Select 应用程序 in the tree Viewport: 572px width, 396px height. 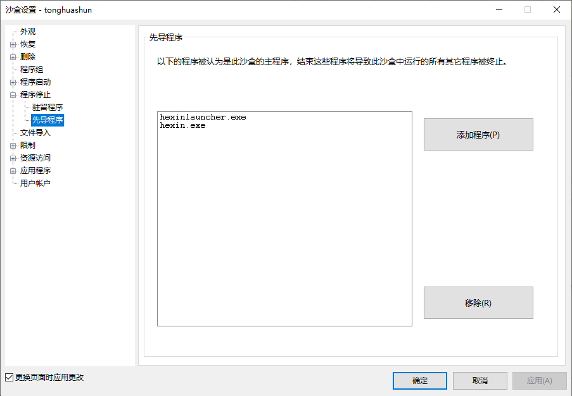tap(35, 171)
